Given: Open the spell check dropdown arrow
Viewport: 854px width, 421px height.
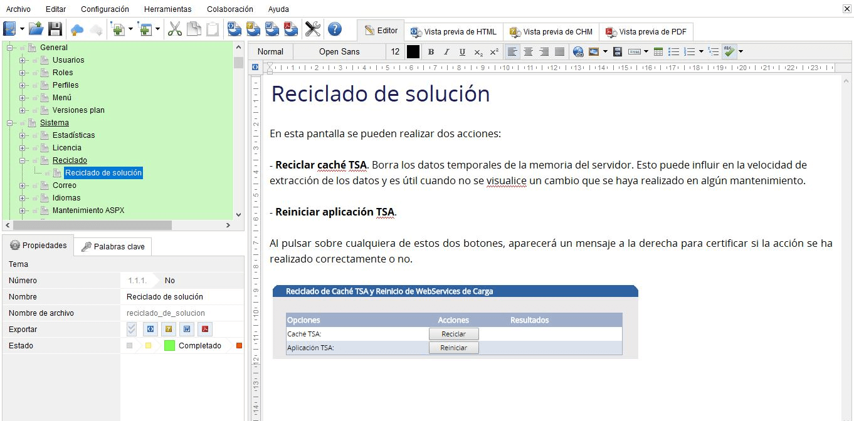Looking at the screenshot, I should coord(741,52).
